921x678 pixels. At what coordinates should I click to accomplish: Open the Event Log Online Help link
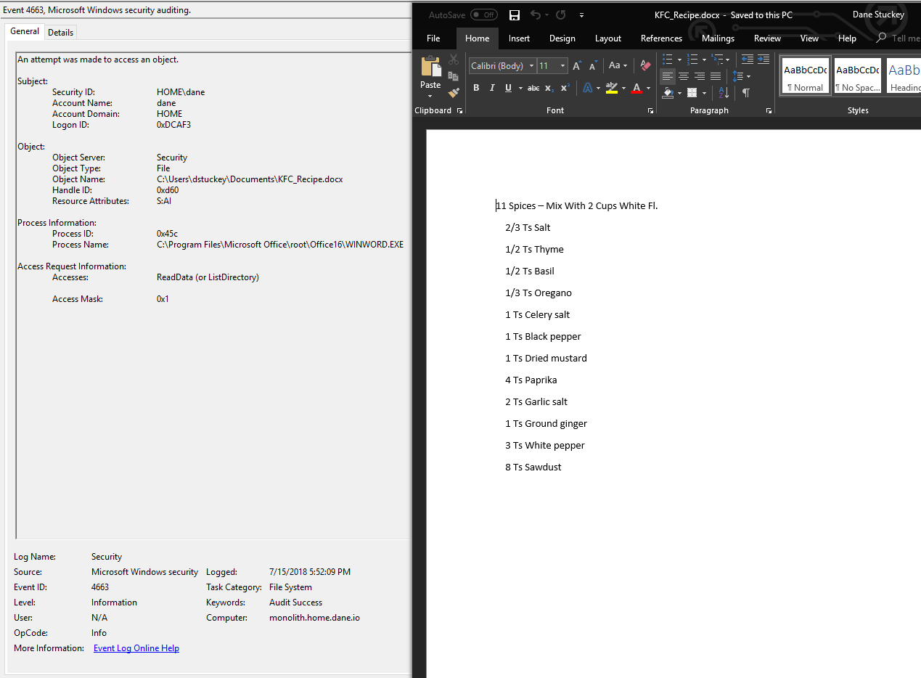[x=136, y=648]
